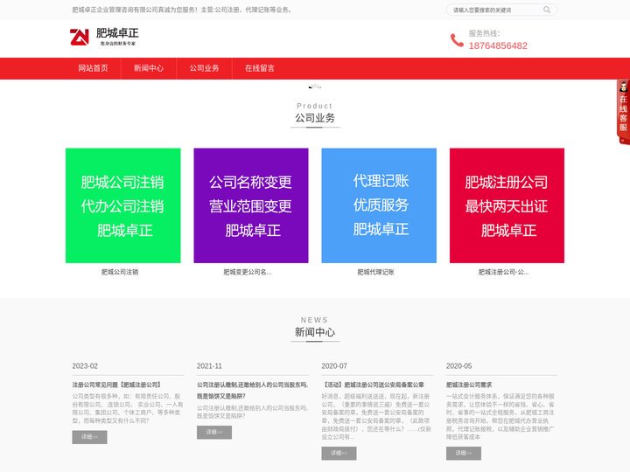630x472 pixels.
Task: Click 详细 button under 2020-07 news
Action: coord(339,453)
